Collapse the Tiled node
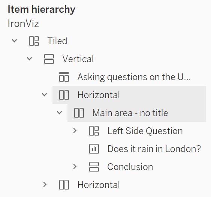 (x=14, y=41)
